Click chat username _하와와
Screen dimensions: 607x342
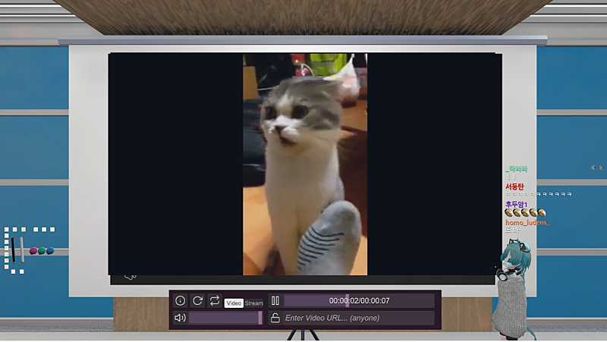[x=517, y=169]
